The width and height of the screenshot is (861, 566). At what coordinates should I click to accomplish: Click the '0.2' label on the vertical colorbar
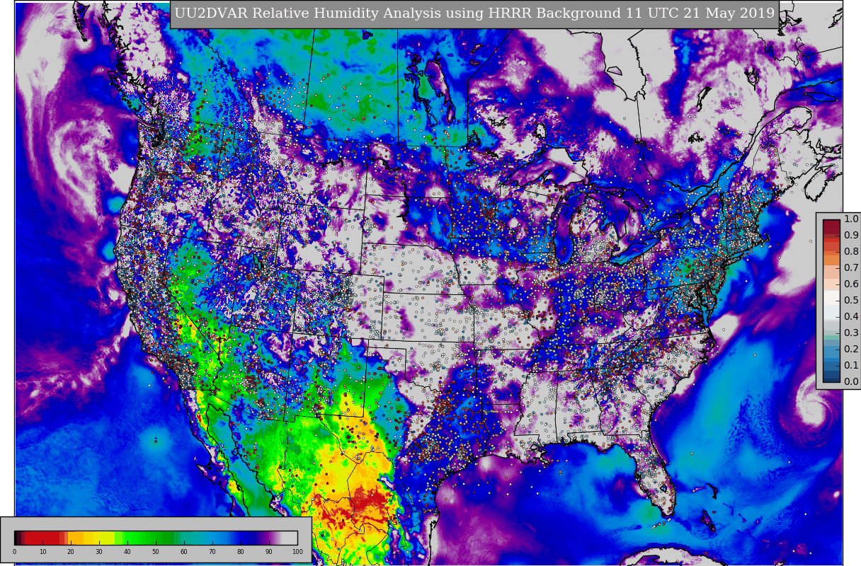click(x=851, y=349)
